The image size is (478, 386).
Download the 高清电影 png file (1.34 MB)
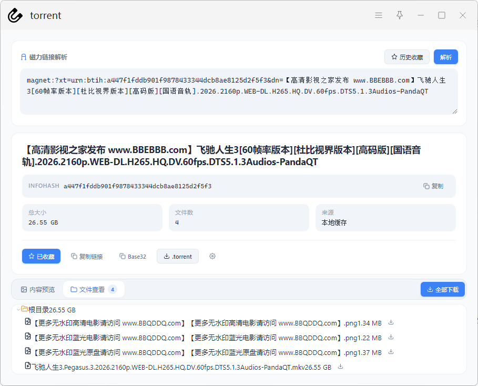(x=391, y=322)
